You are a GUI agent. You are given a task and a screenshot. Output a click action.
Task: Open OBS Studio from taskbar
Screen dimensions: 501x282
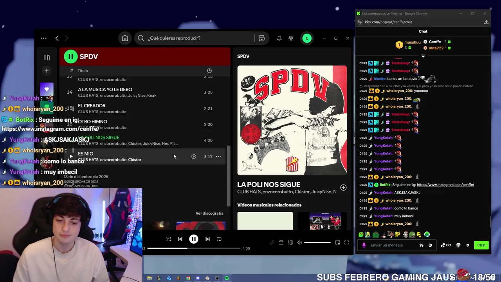(x=217, y=278)
